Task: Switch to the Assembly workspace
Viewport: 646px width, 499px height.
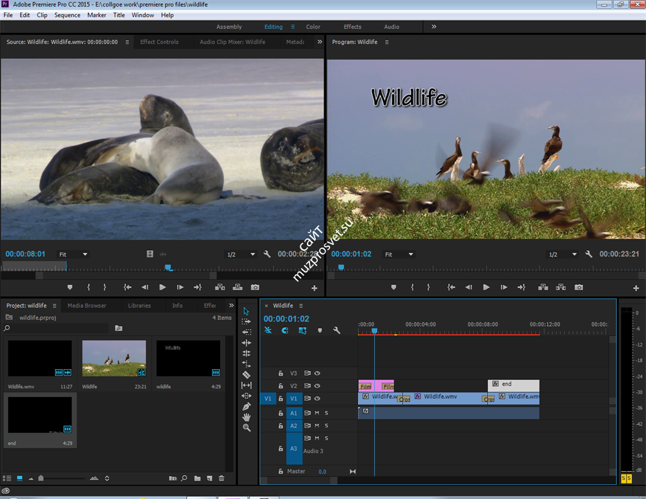Action: [x=229, y=27]
